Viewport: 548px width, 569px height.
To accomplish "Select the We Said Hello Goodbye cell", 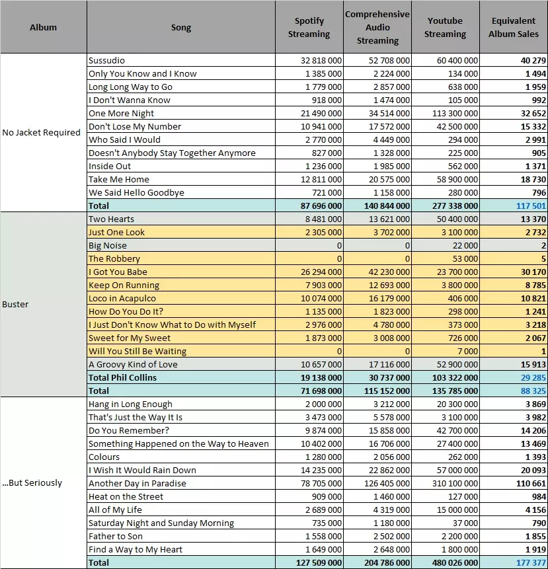I will click(181, 193).
